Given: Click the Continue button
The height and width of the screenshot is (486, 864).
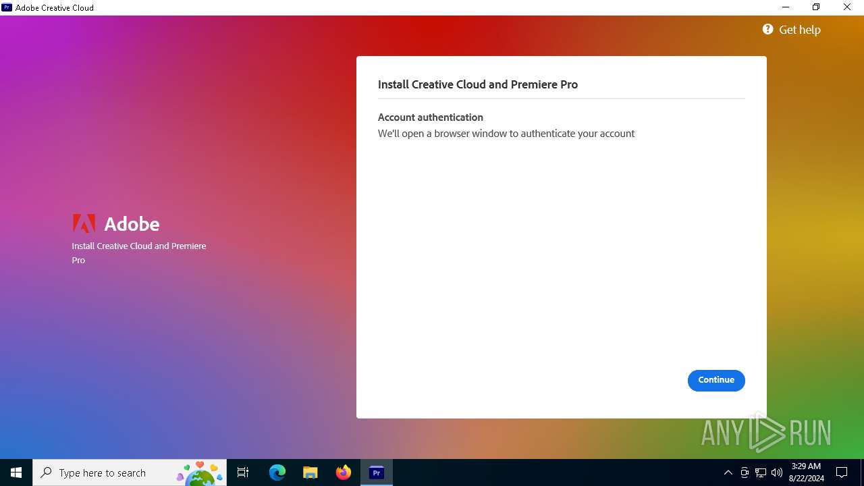Looking at the screenshot, I should pyautogui.click(x=716, y=380).
